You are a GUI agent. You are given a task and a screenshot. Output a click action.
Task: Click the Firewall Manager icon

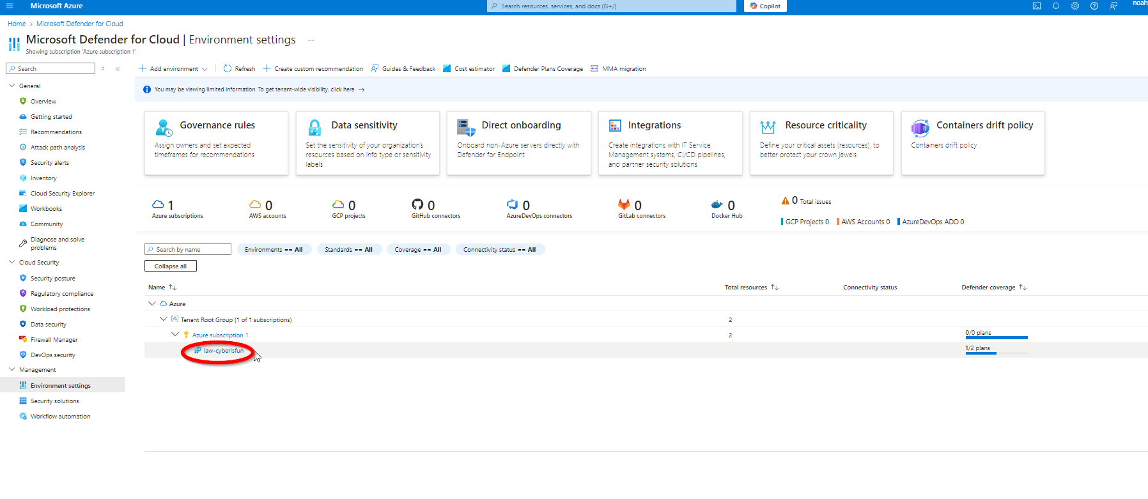click(23, 339)
